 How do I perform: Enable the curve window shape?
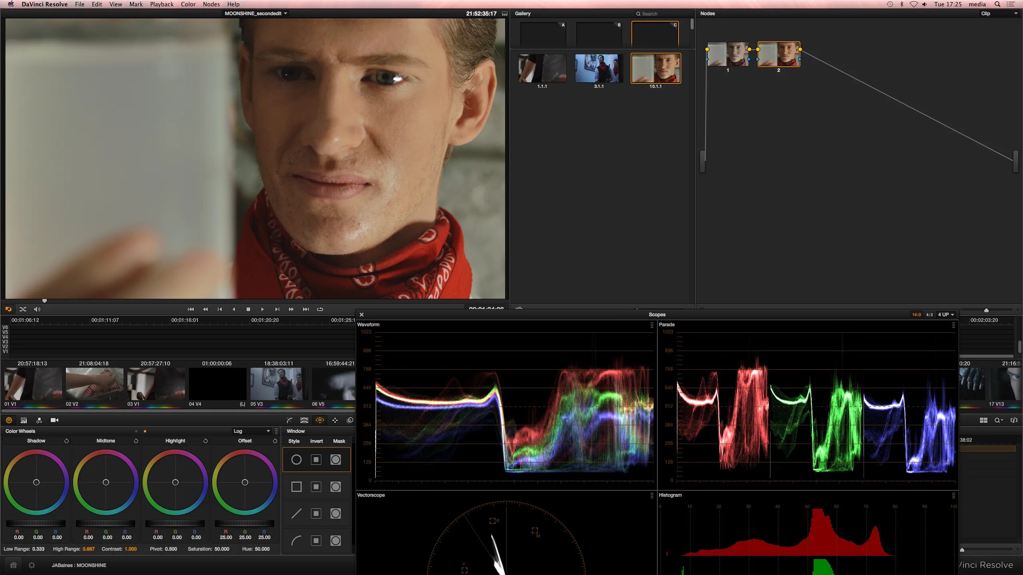coord(296,541)
